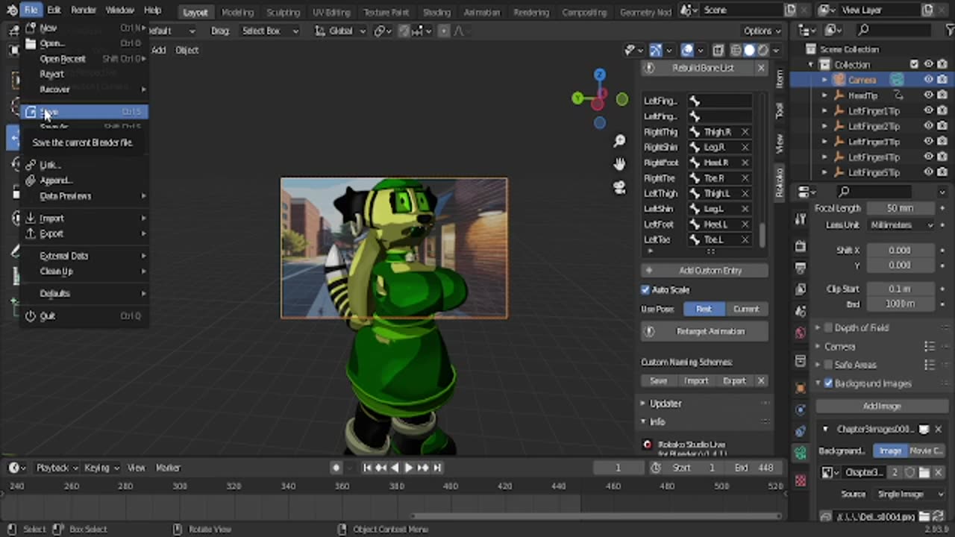
Task: Uncheck the Background Images checkbox
Action: tap(828, 383)
